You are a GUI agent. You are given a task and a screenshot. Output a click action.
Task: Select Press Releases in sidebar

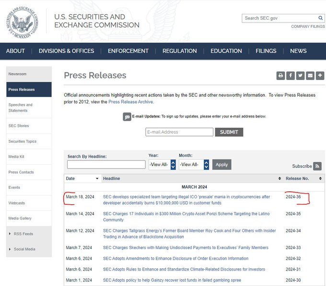pyautogui.click(x=29, y=90)
